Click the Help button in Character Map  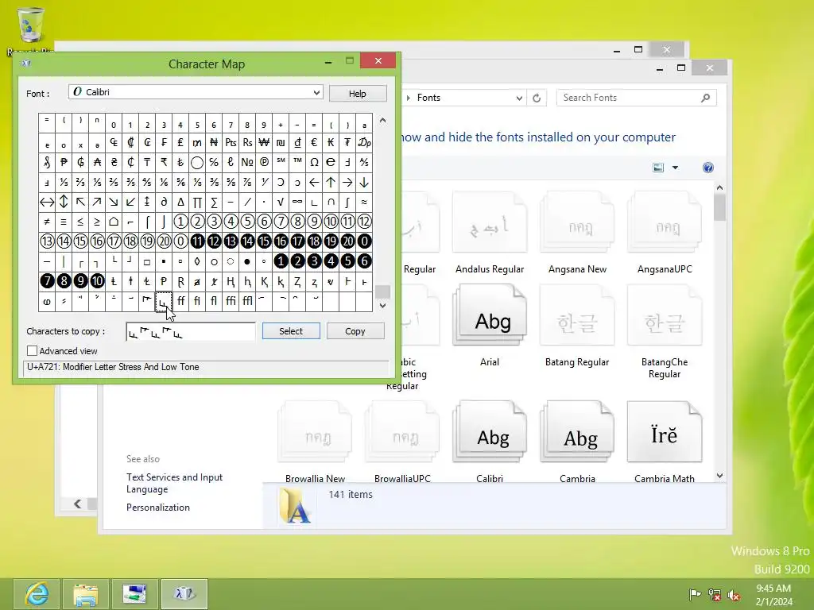(x=357, y=94)
